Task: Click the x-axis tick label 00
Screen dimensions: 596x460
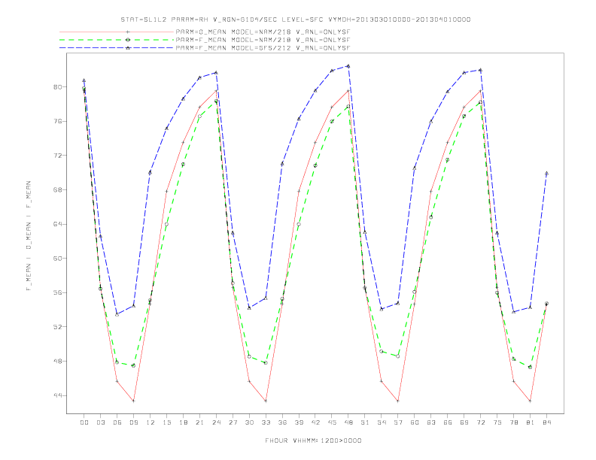Action: tap(84, 422)
